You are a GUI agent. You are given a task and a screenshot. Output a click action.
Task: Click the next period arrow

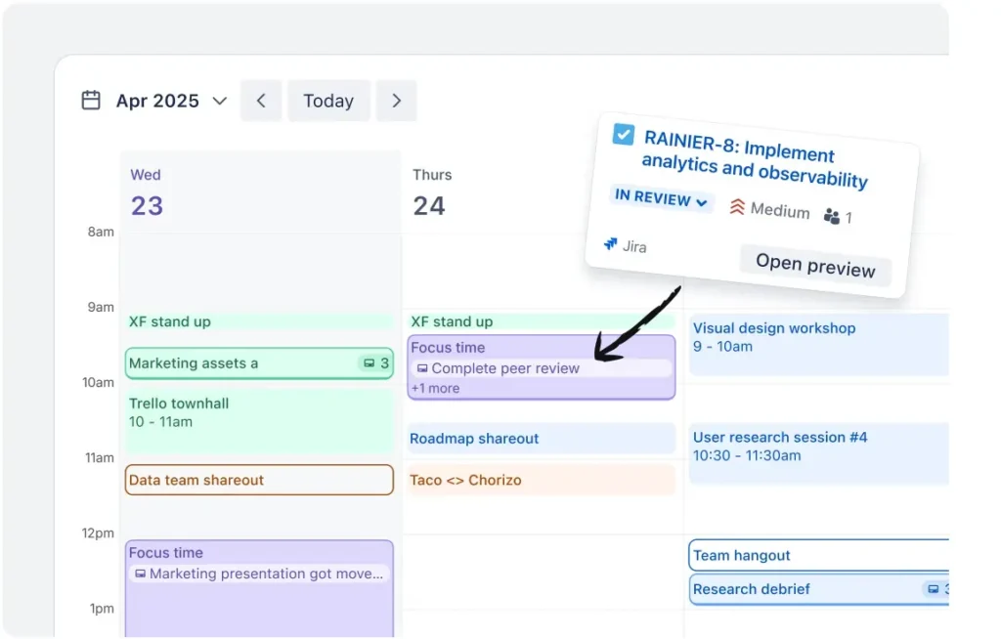point(397,100)
